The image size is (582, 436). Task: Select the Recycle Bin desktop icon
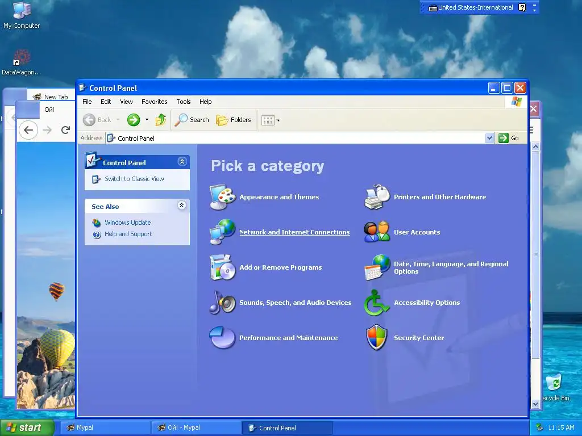click(555, 387)
